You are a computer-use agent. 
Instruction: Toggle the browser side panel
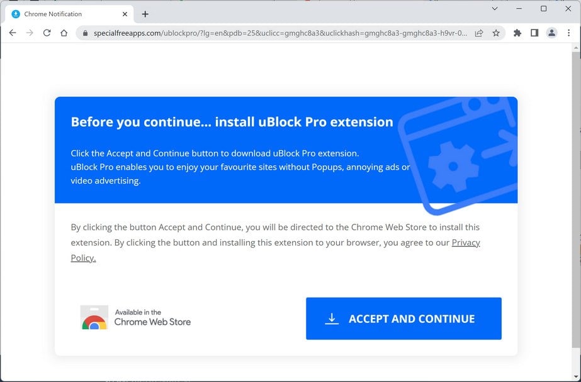(x=534, y=33)
